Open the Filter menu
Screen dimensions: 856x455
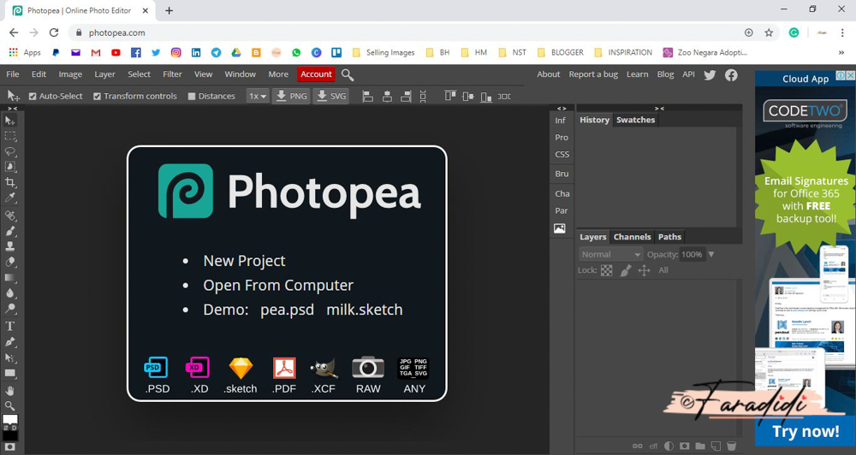(x=172, y=74)
